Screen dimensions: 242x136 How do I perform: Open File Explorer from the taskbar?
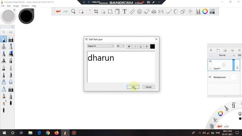[x=30, y=133]
